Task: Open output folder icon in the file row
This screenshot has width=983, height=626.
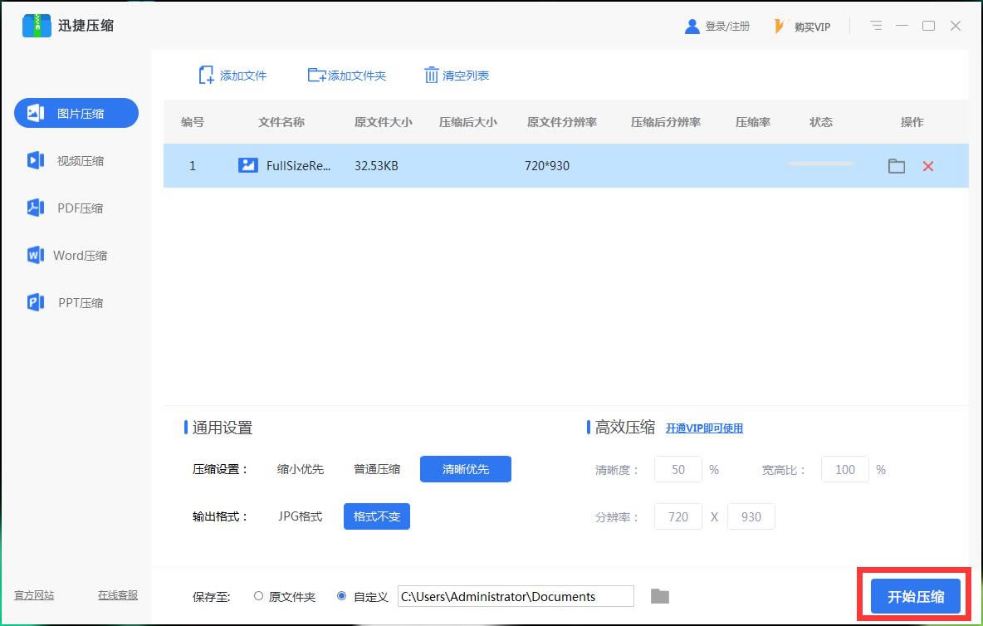Action: click(x=896, y=166)
